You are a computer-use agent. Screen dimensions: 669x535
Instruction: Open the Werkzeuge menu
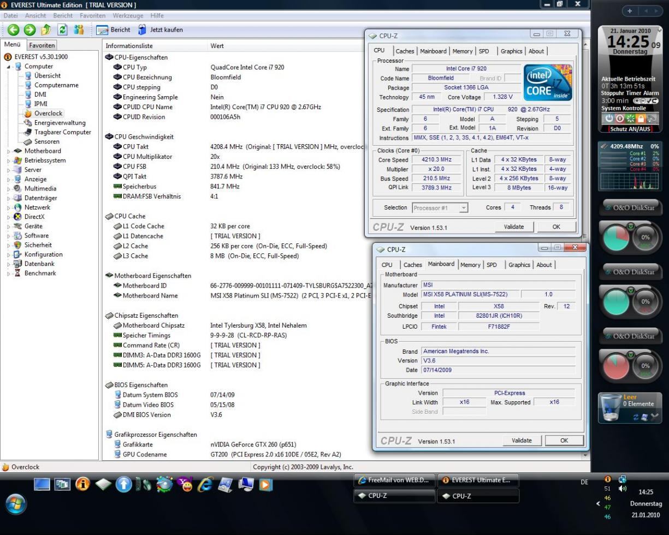pyautogui.click(x=128, y=16)
